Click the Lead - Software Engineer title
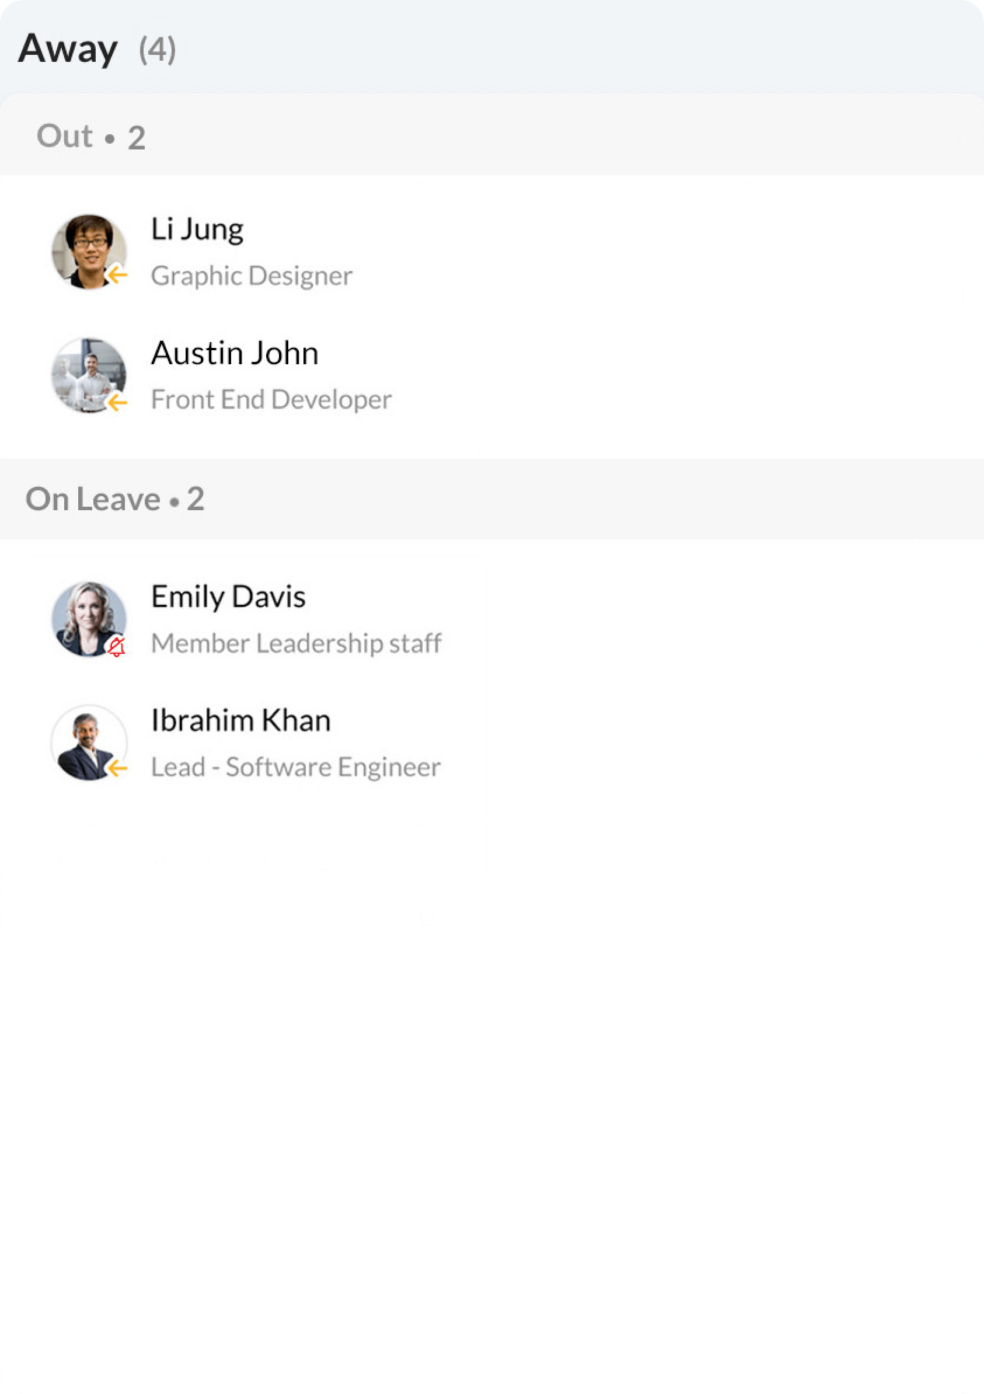The height and width of the screenshot is (1394, 984). tap(296, 768)
